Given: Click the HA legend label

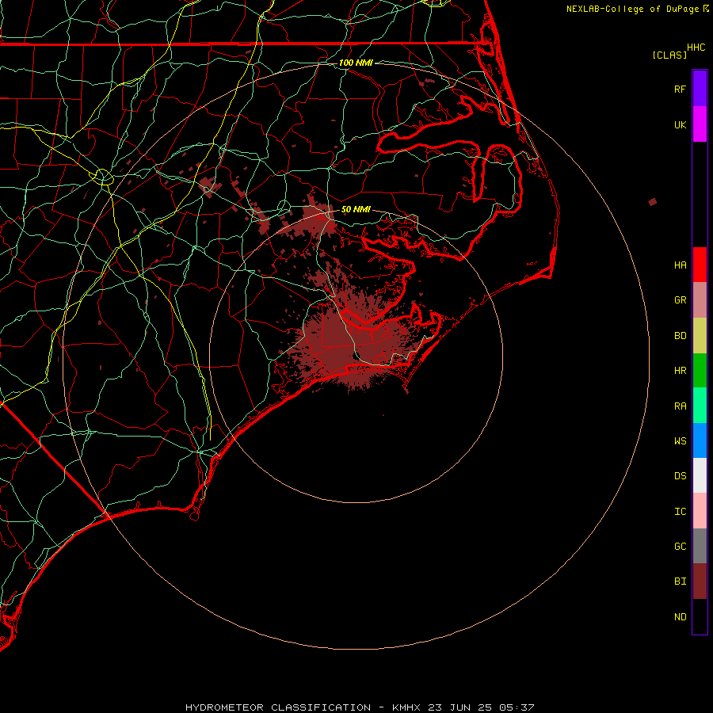Looking at the screenshot, I should (680, 265).
